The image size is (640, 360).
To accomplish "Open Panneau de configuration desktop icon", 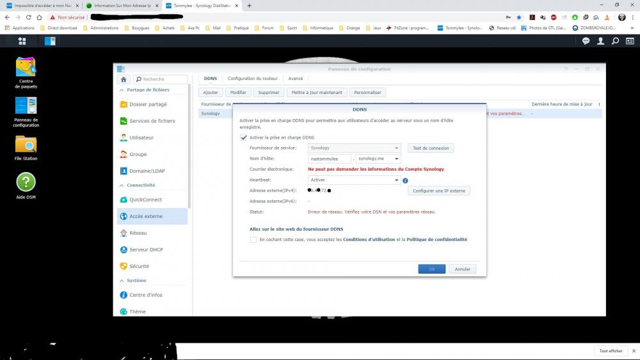I will (x=26, y=112).
